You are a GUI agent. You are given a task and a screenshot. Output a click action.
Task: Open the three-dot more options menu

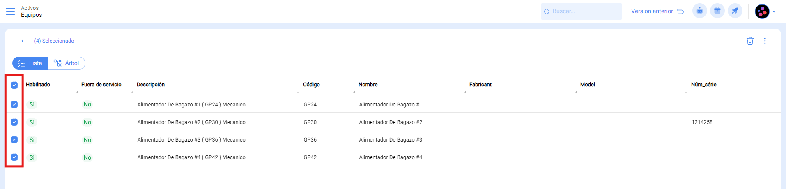click(x=765, y=41)
